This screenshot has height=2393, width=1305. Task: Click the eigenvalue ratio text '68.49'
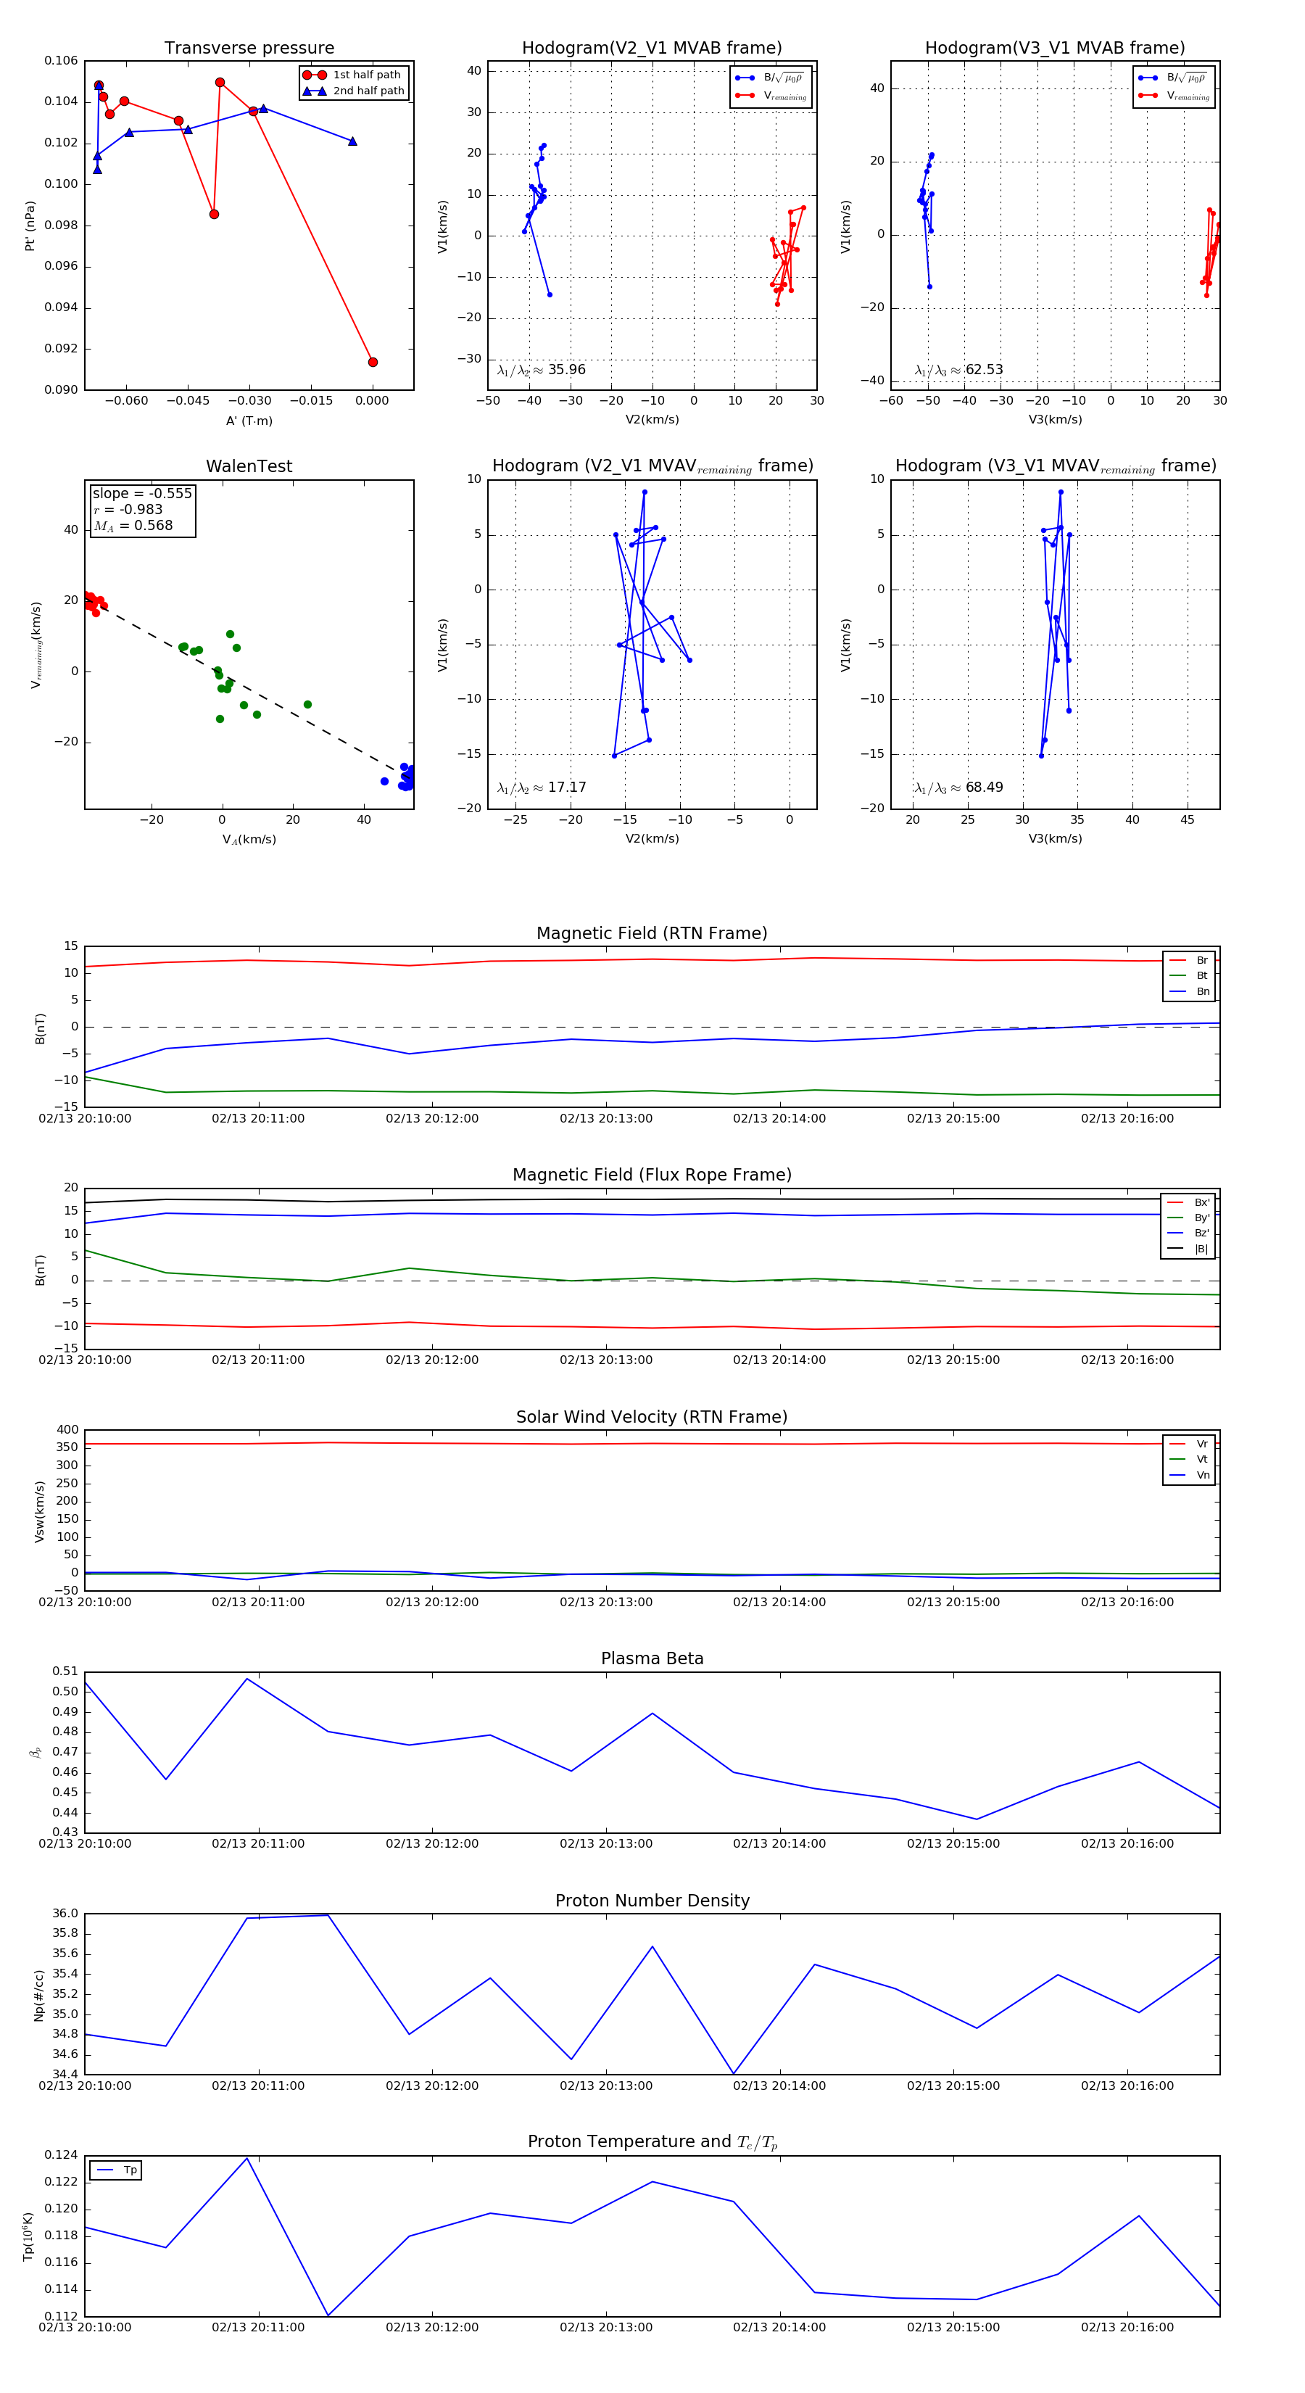click(985, 788)
